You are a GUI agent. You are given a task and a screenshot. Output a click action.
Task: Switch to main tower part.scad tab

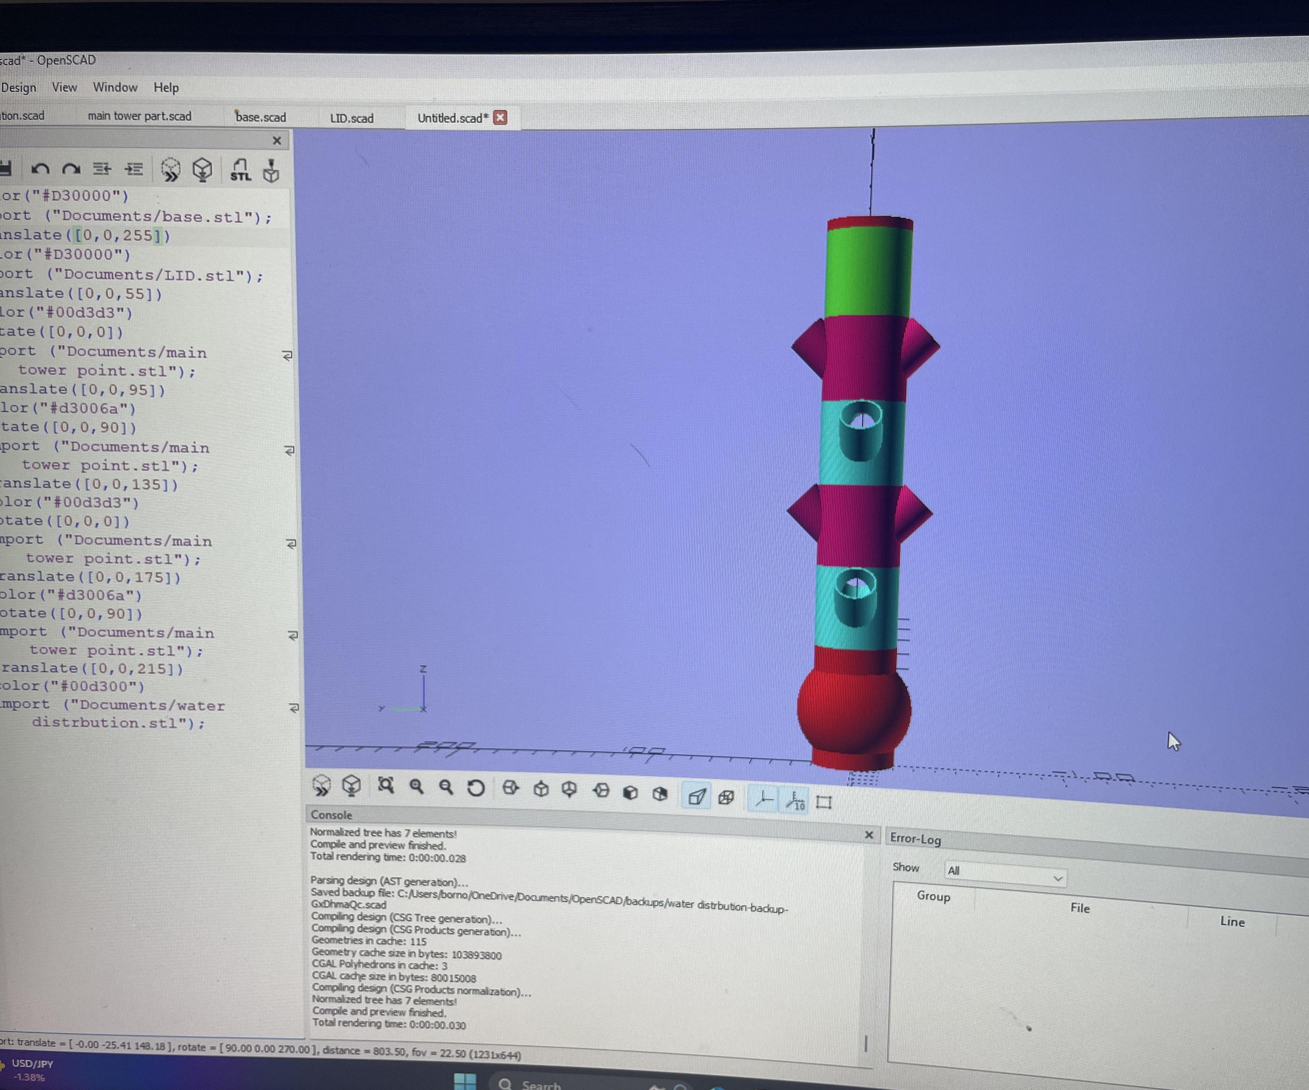139,116
